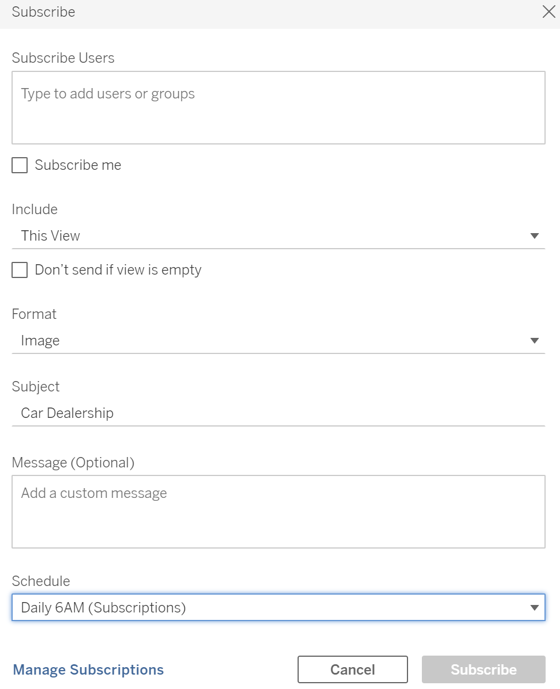The height and width of the screenshot is (689, 560).
Task: Click the custom message text area
Action: click(279, 512)
